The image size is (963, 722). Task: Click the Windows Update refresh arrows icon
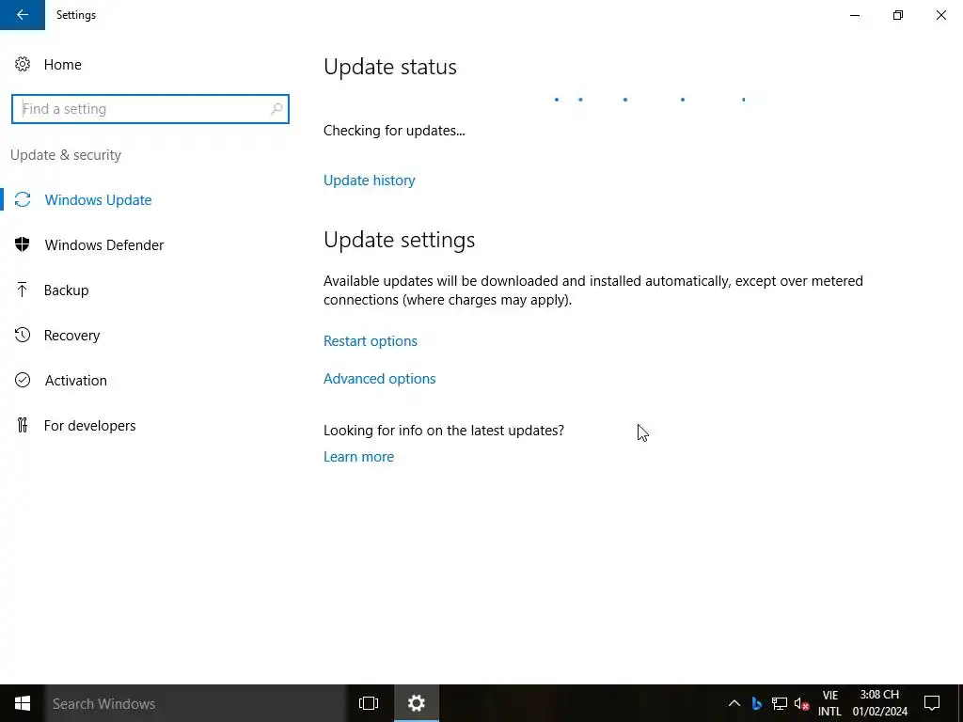coord(23,199)
